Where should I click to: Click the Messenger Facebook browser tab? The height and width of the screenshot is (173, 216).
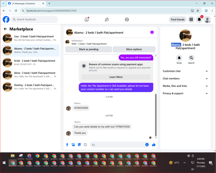26,3
